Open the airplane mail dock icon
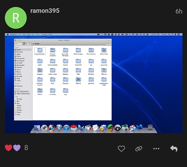This screenshot has height=167, width=187. click(132, 128)
